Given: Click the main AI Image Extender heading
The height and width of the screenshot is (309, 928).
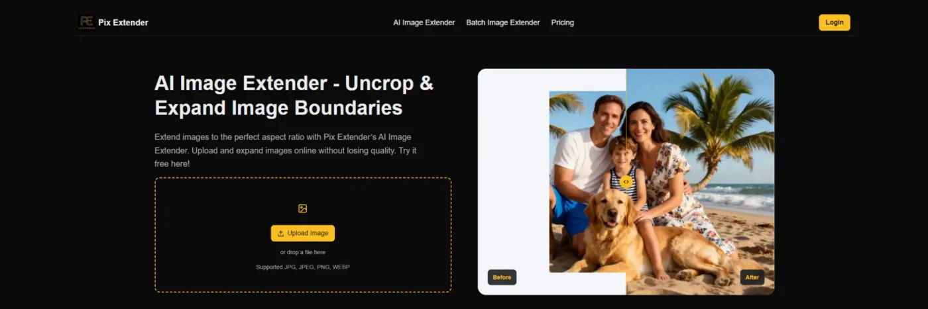Looking at the screenshot, I should click(294, 95).
